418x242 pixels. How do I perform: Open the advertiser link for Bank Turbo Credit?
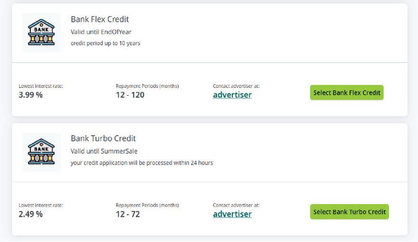232,214
